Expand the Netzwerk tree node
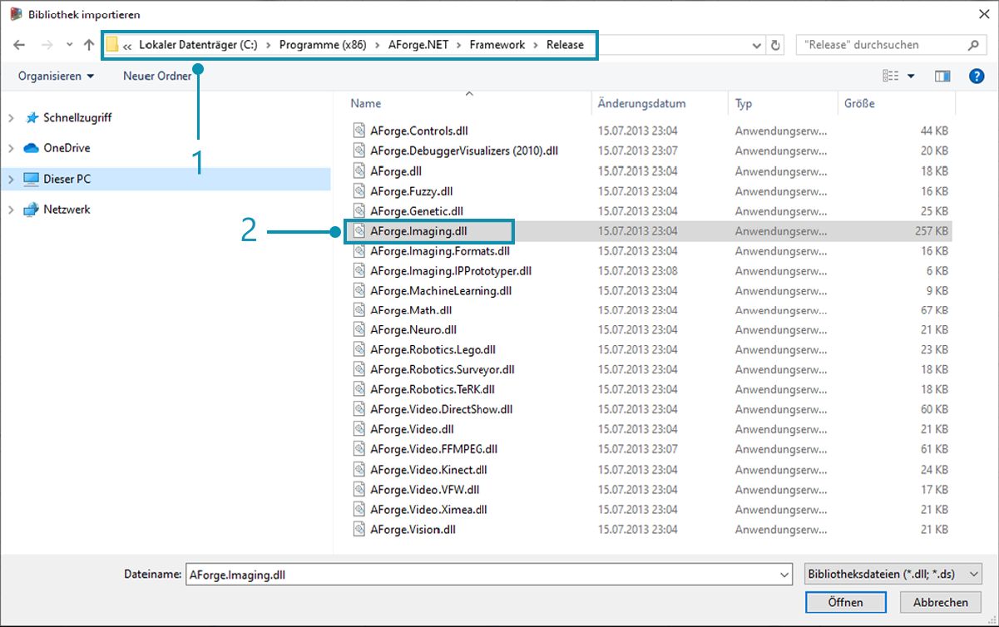This screenshot has height=627, width=999. pyautogui.click(x=11, y=210)
